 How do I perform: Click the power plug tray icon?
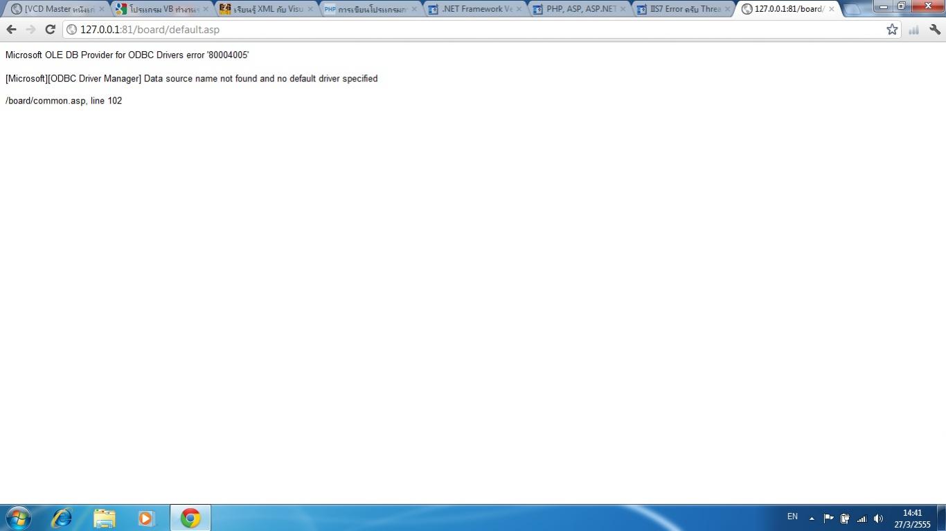click(845, 518)
